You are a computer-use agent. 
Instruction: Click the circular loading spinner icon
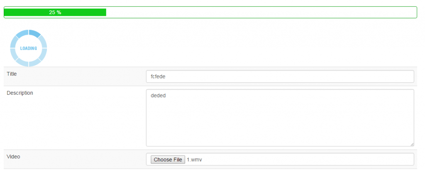coord(29,48)
